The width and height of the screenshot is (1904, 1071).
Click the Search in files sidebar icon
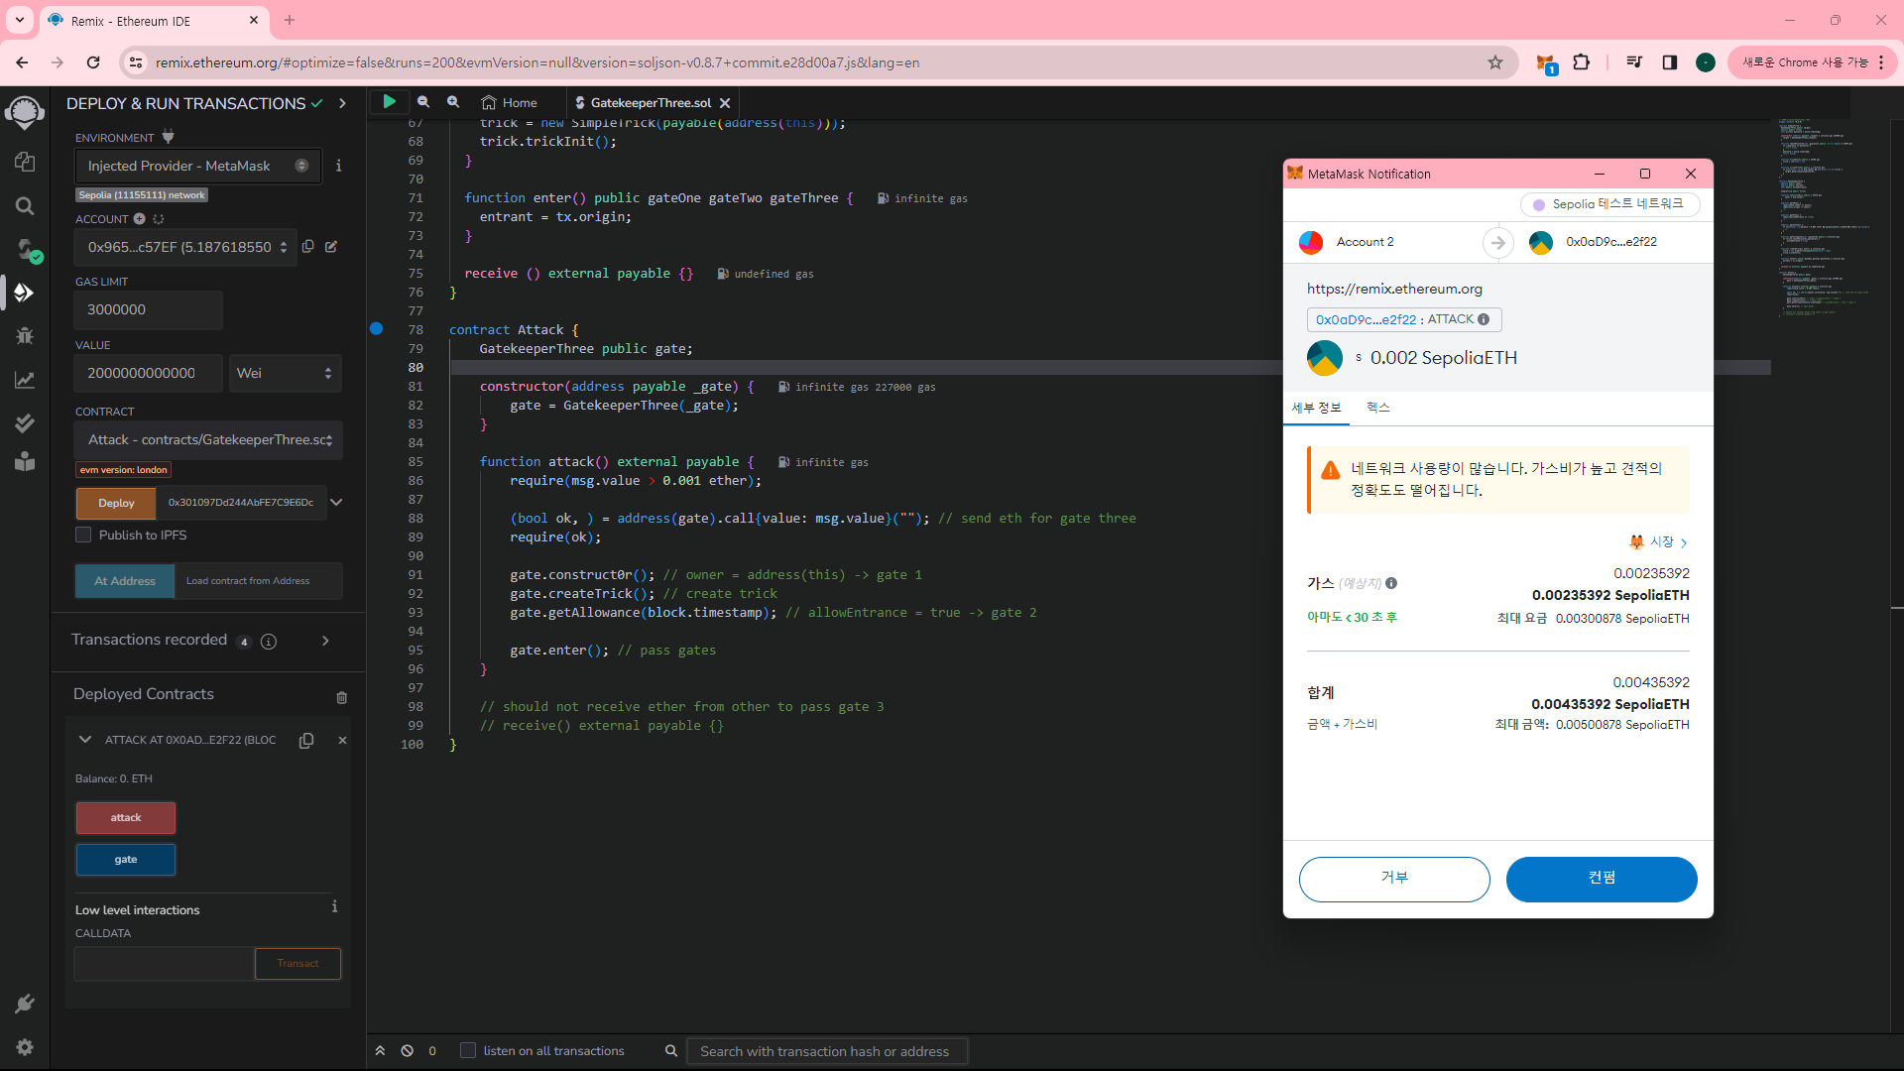coord(25,205)
